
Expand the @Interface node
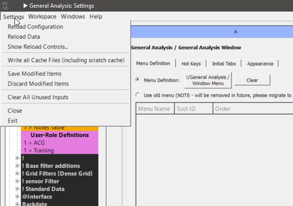(17, 196)
